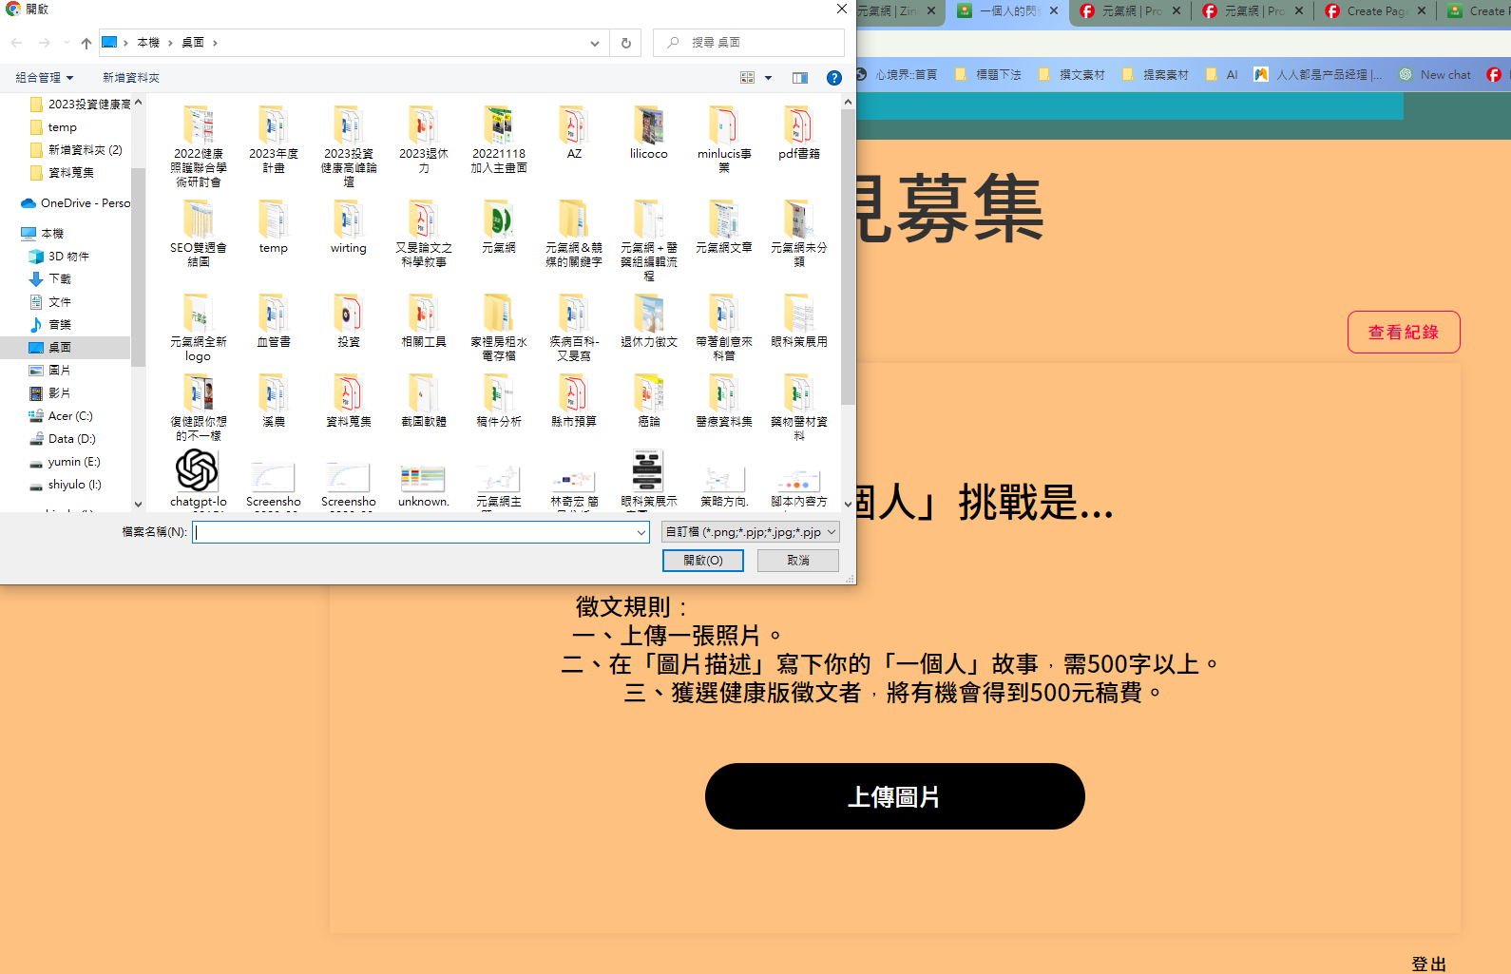The width and height of the screenshot is (1511, 974).
Task: Click the 新增資料夾 toolbar button
Action: pos(131,78)
